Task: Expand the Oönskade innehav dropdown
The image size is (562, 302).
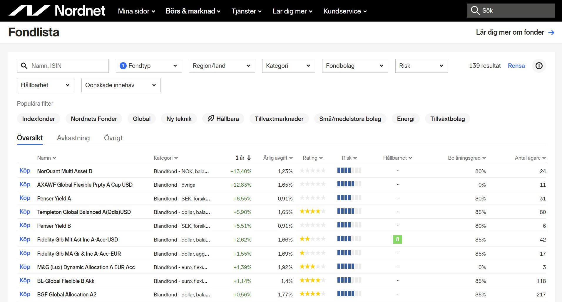Action: tap(121, 85)
